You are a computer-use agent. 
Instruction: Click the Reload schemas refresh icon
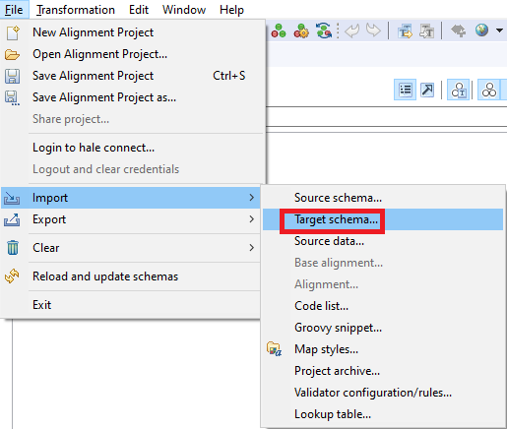(12, 276)
